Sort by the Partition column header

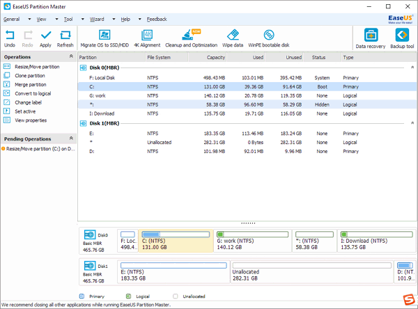(x=111, y=57)
